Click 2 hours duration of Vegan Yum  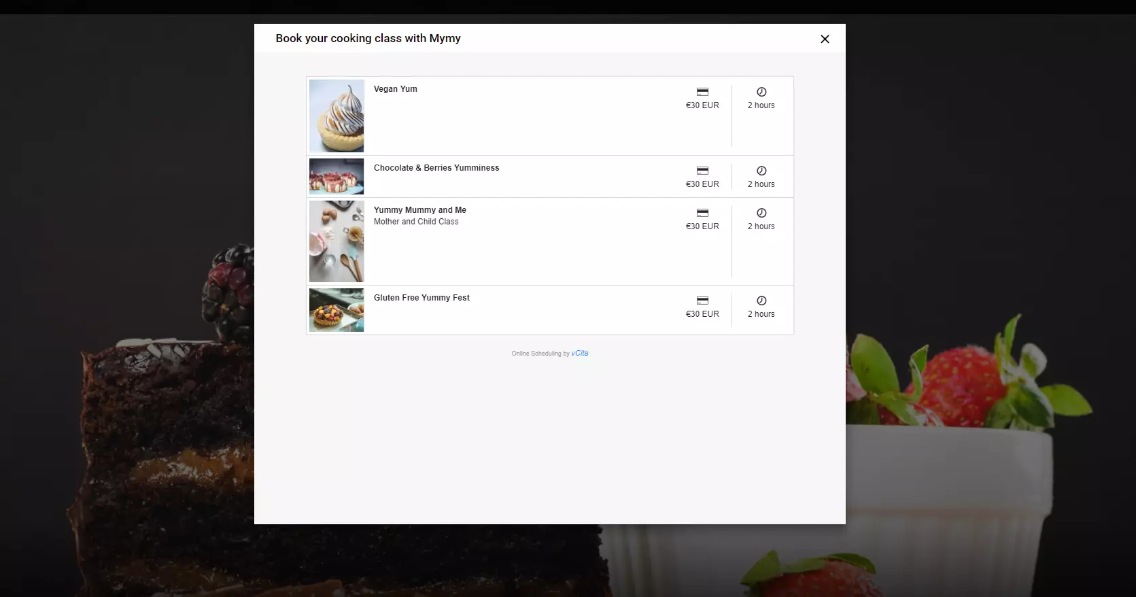[x=761, y=105]
